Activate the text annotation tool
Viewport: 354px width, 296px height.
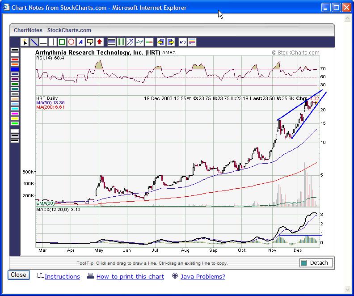80,42
